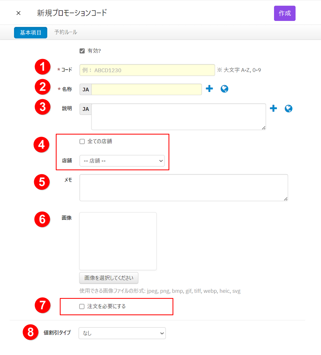
Task: Click the JA language badge for 名称
Action: click(86, 90)
